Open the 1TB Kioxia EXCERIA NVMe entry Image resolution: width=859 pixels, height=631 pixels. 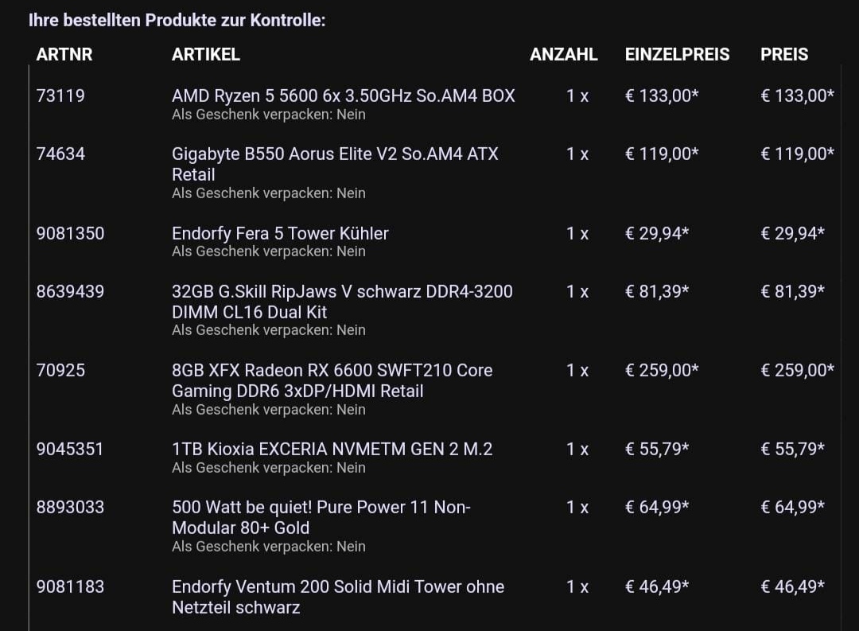(x=332, y=449)
